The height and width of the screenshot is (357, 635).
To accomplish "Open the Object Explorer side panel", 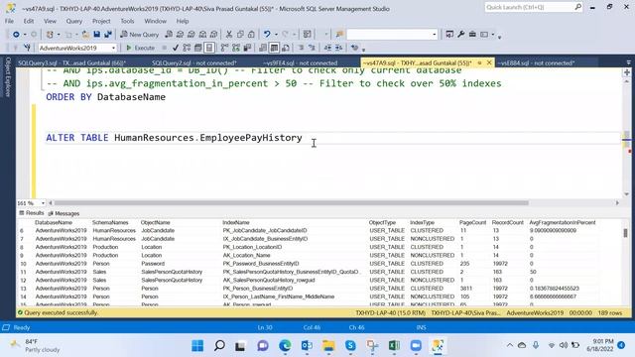I will tap(7, 76).
